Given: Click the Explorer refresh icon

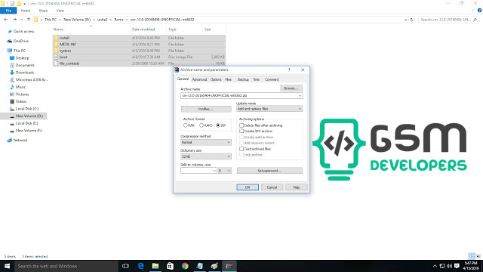Looking at the screenshot, I should pyautogui.click(x=412, y=20).
